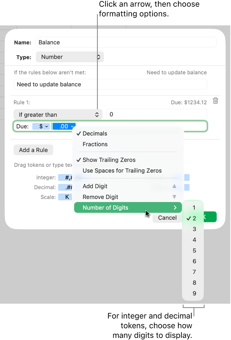This screenshot has height=340, width=231.
Task: Click the "Add a Rule" button
Action: (x=33, y=150)
